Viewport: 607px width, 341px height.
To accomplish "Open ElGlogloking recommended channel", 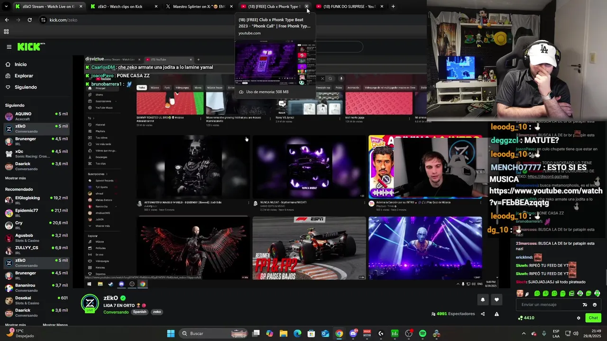I will [x=36, y=200].
